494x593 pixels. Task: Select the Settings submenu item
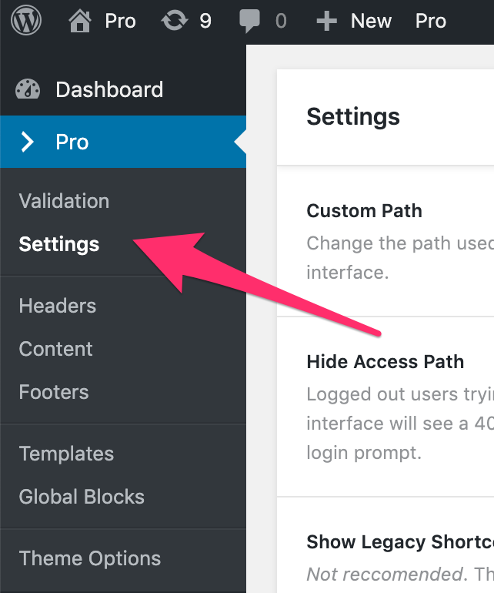tap(59, 244)
